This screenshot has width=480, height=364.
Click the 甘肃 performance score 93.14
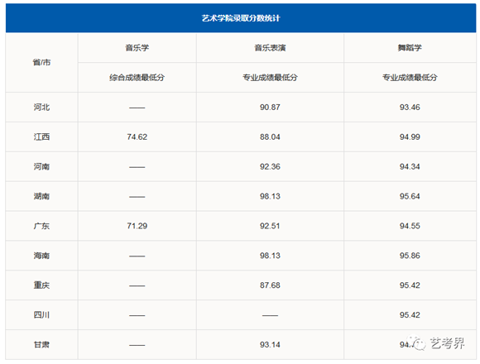(x=270, y=344)
